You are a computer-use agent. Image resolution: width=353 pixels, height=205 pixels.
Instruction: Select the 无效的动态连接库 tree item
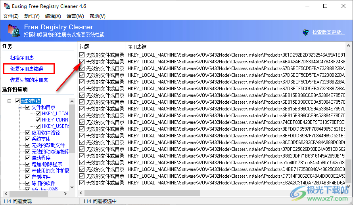pos(50,152)
